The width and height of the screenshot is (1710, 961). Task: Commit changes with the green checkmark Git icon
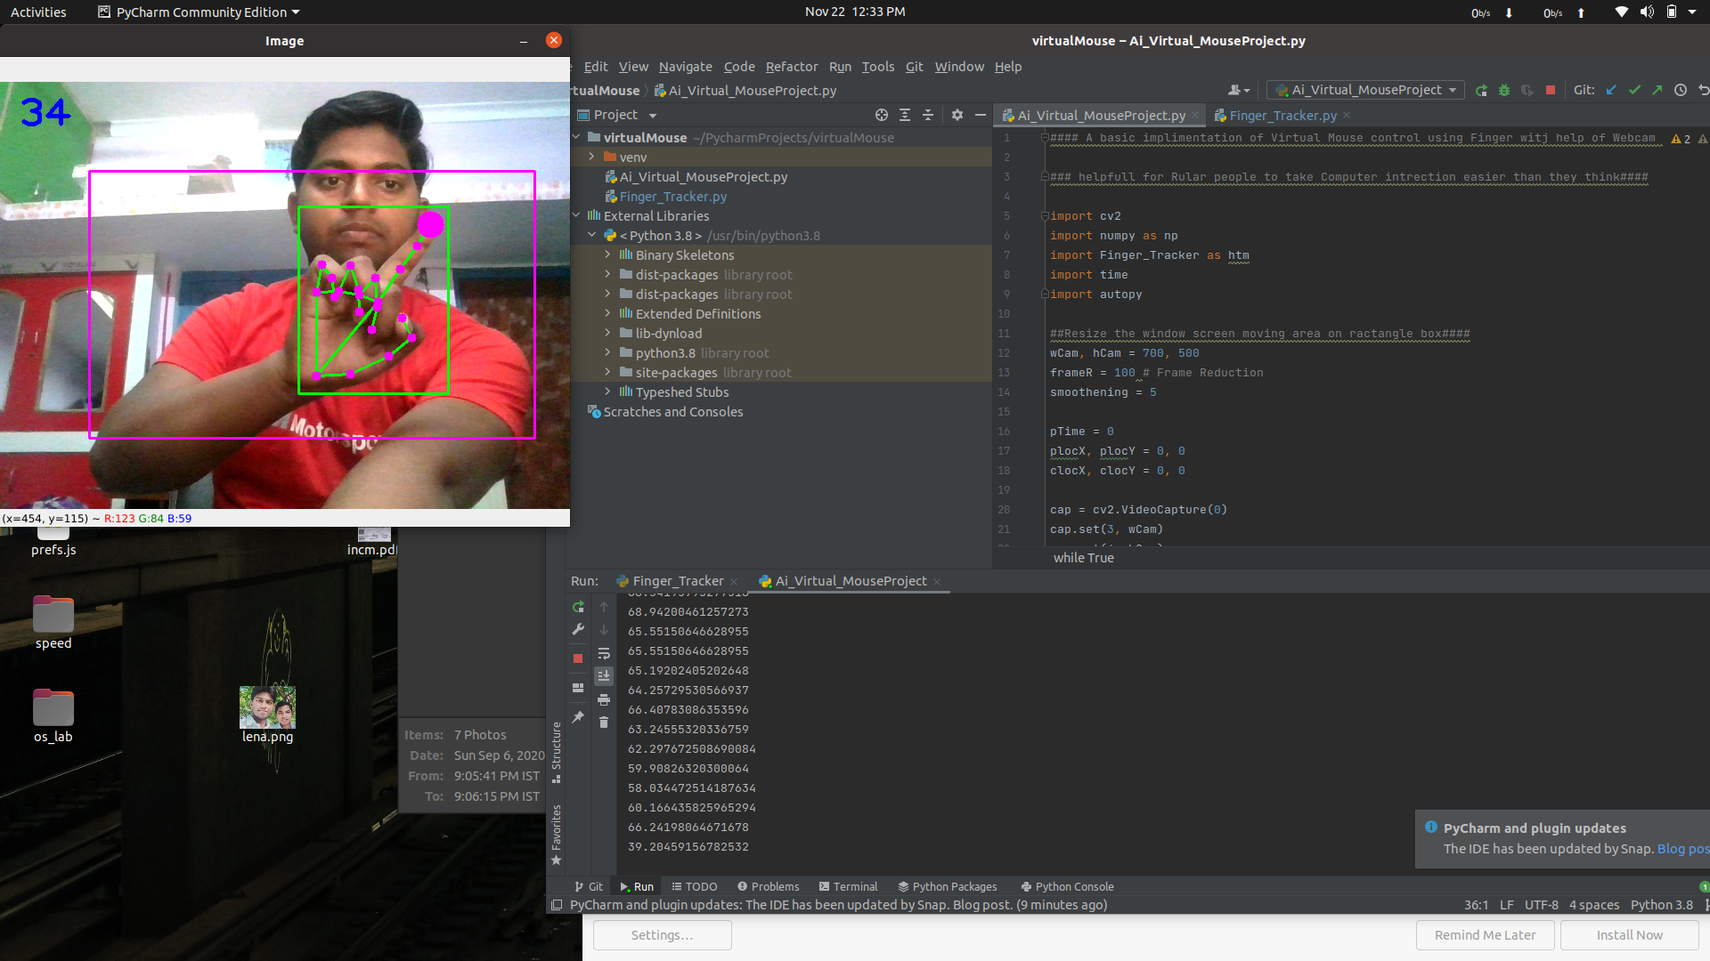[1635, 90]
